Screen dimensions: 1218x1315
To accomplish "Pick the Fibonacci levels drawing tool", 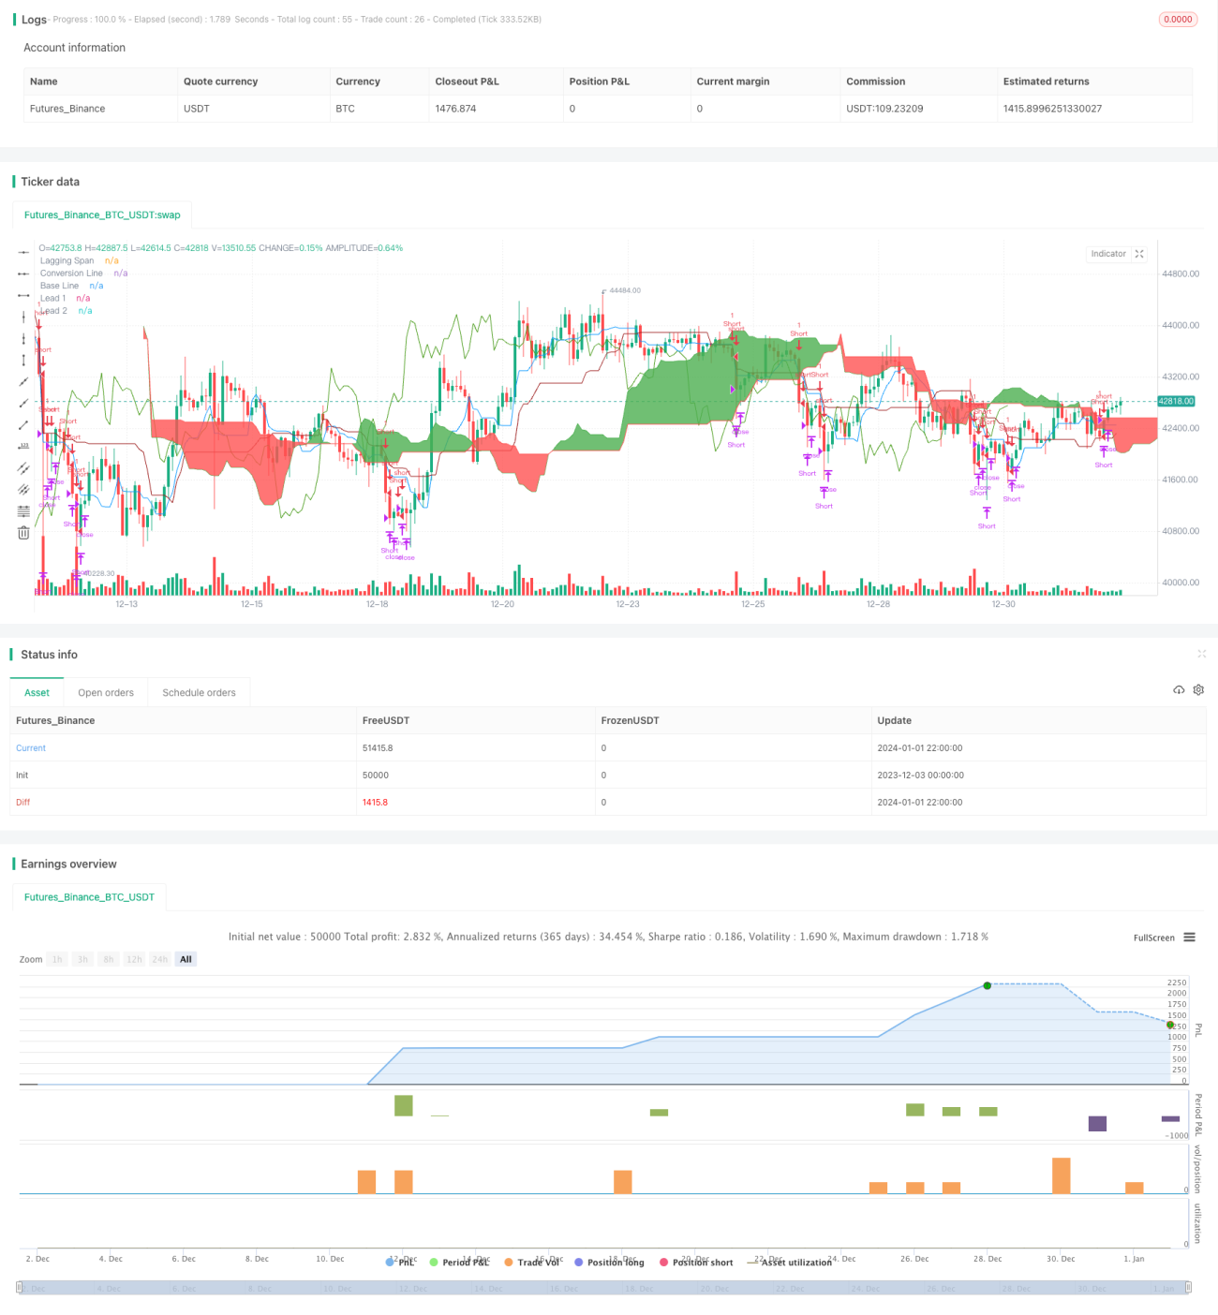I will 23,511.
